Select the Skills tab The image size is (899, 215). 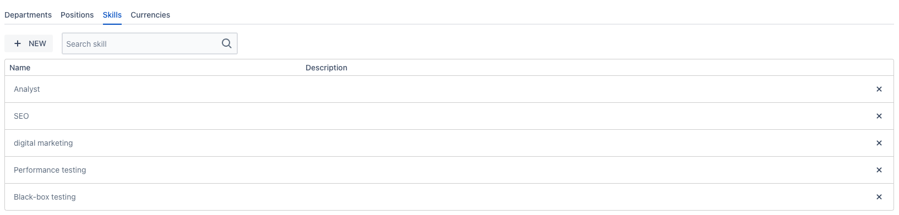(112, 15)
